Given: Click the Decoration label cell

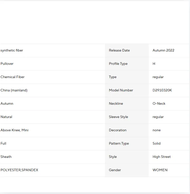Looking at the screenshot, I should 127,130.
